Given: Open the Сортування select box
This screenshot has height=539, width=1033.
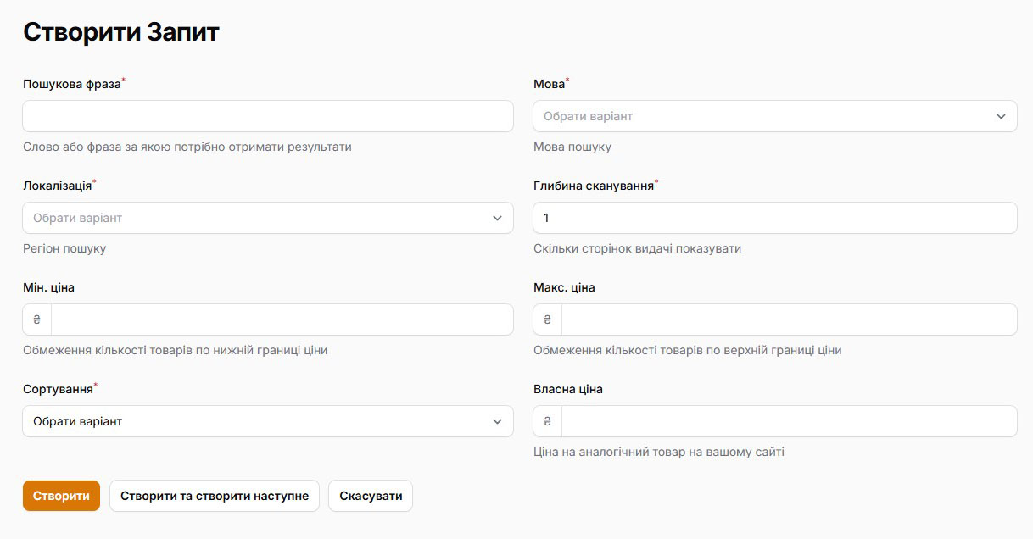Looking at the screenshot, I should tap(254, 421).
